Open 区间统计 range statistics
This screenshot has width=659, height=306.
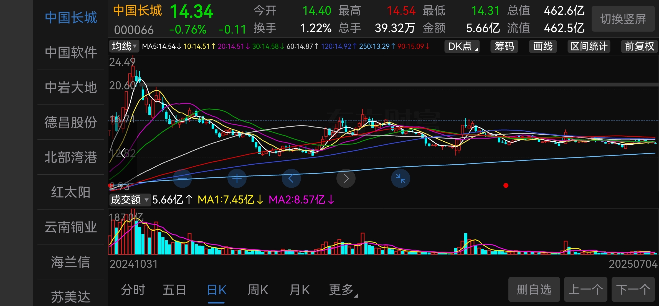(589, 46)
